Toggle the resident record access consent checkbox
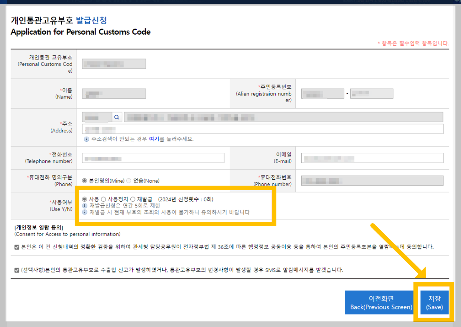 click(17, 247)
